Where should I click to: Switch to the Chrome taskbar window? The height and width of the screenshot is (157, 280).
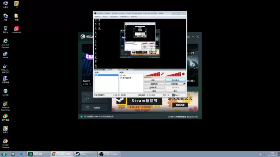(62, 154)
